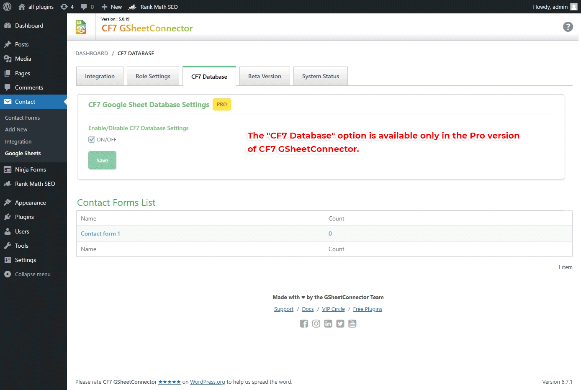Open the Docs footer link
The image size is (581, 390).
pyautogui.click(x=308, y=309)
